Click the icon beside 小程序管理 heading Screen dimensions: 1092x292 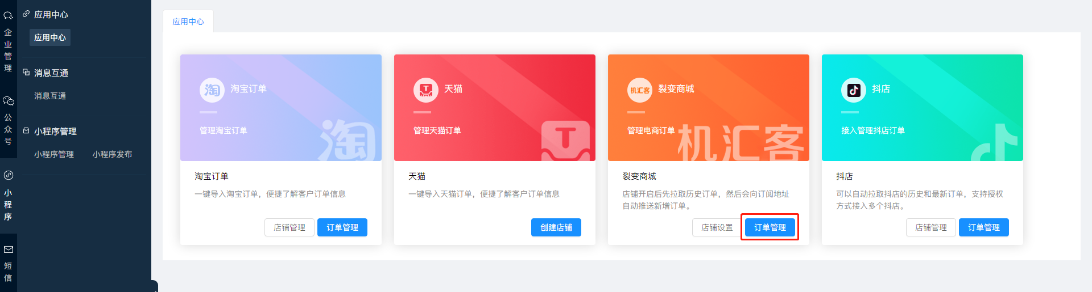tap(26, 131)
